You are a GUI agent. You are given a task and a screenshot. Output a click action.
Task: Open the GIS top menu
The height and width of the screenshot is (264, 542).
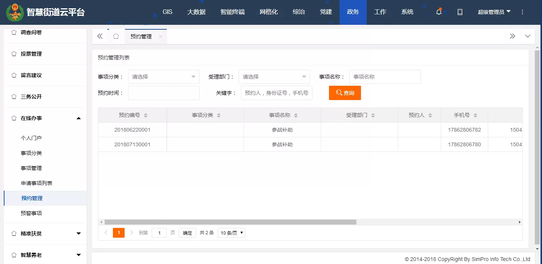(167, 12)
